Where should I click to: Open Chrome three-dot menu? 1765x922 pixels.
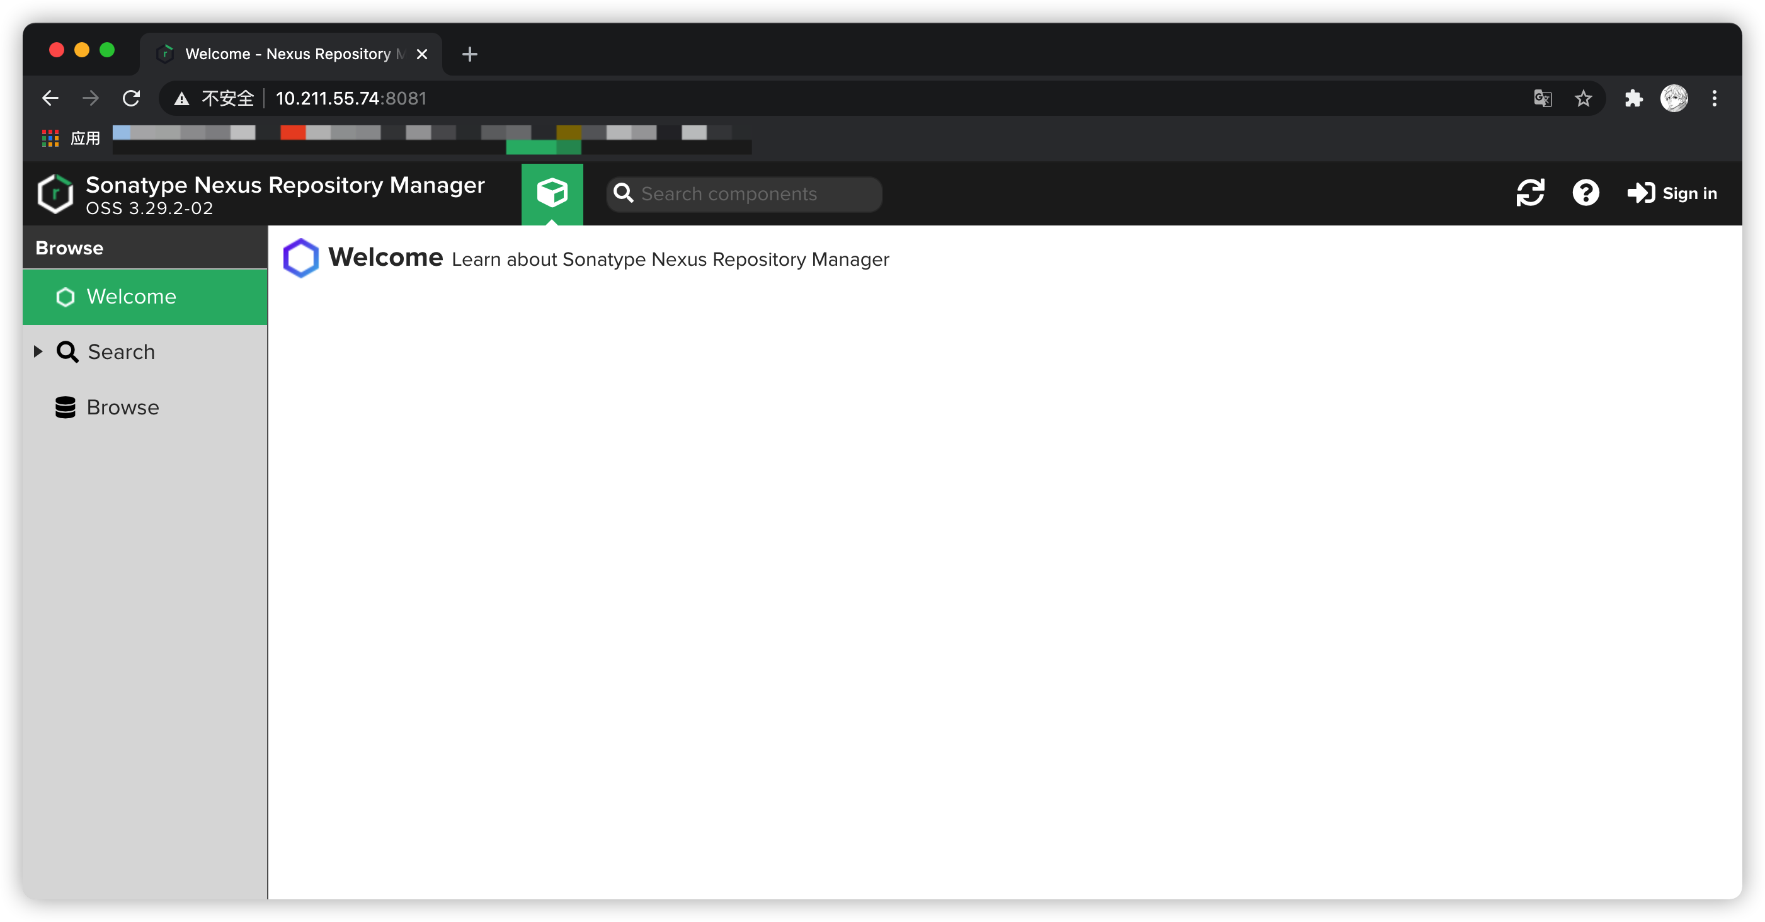1715,99
